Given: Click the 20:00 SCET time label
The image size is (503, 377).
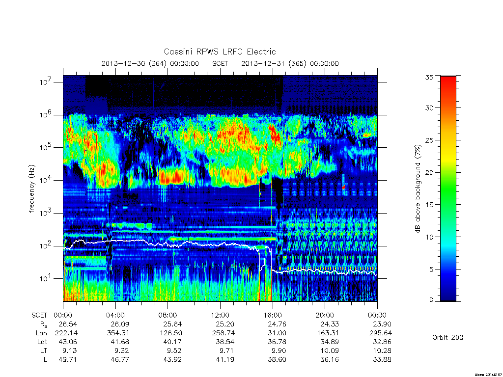Looking at the screenshot, I should [x=325, y=316].
